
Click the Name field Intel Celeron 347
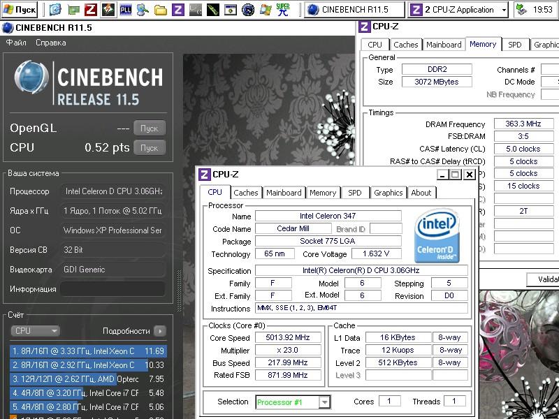(x=328, y=216)
